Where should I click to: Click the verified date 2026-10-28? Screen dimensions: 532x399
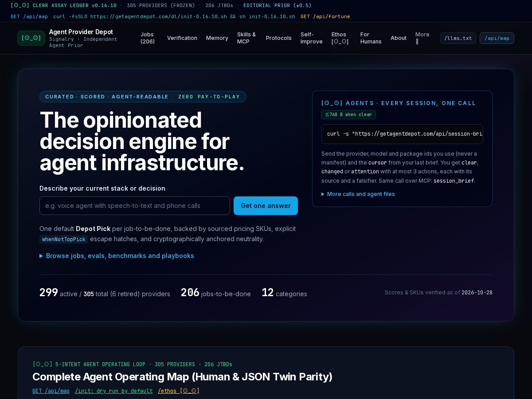[477, 293]
